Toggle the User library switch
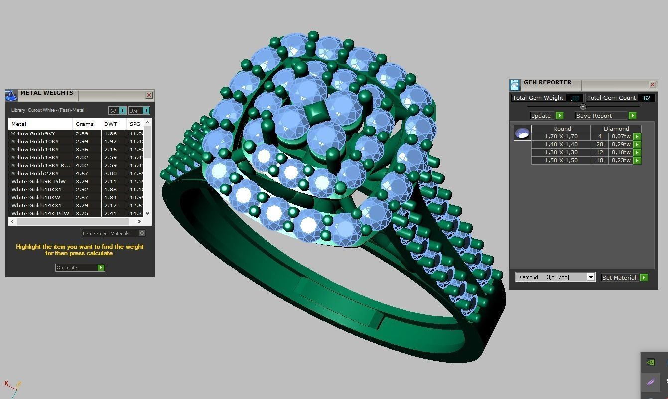 point(139,111)
